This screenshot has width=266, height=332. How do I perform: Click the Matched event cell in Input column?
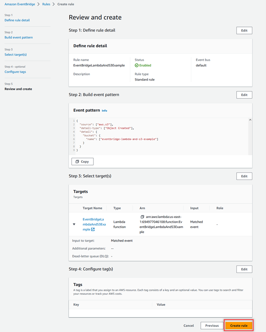pyautogui.click(x=196, y=224)
